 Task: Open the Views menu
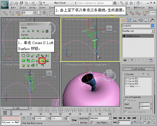coord(42,7)
